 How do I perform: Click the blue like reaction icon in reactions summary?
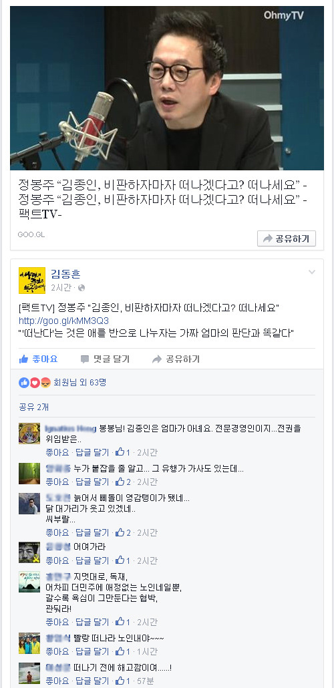[x=23, y=383]
